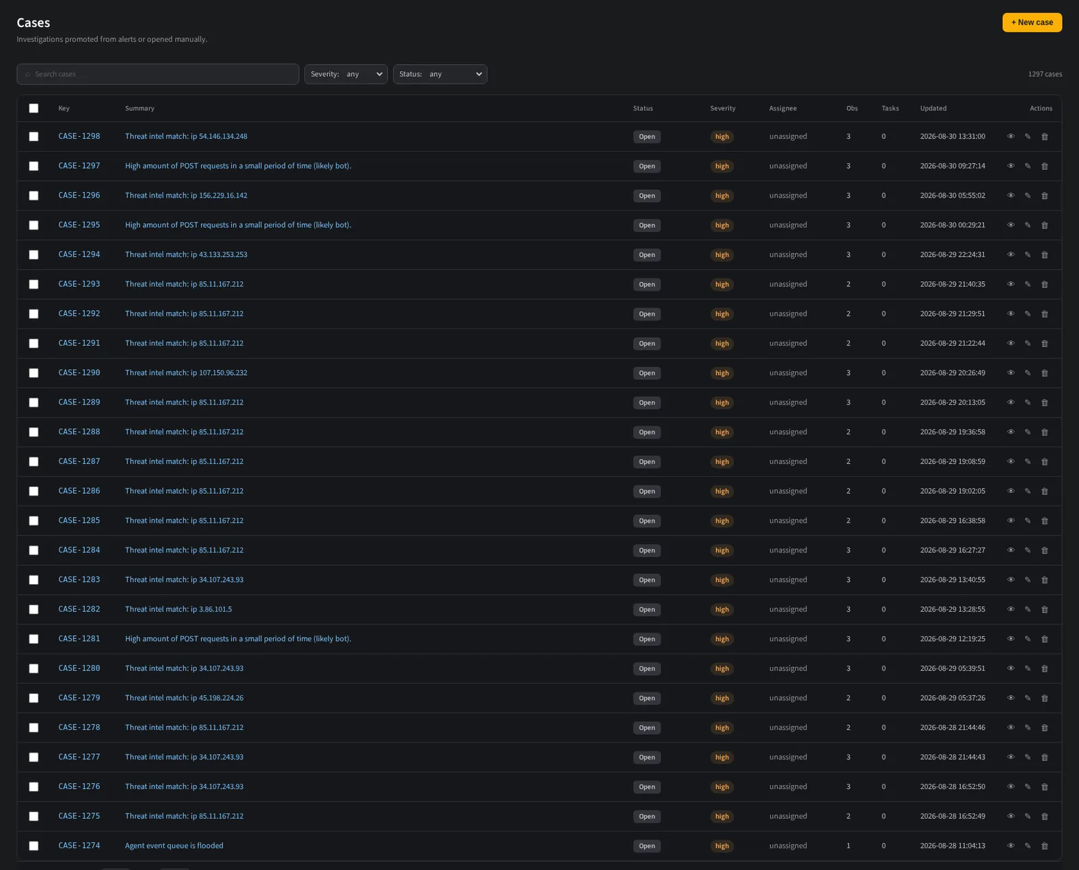Image resolution: width=1079 pixels, height=870 pixels.
Task: Select the CASE-1290 row checkbox
Action: pyautogui.click(x=34, y=373)
